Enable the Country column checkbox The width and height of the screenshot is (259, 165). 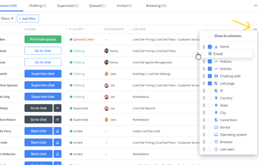point(210,98)
